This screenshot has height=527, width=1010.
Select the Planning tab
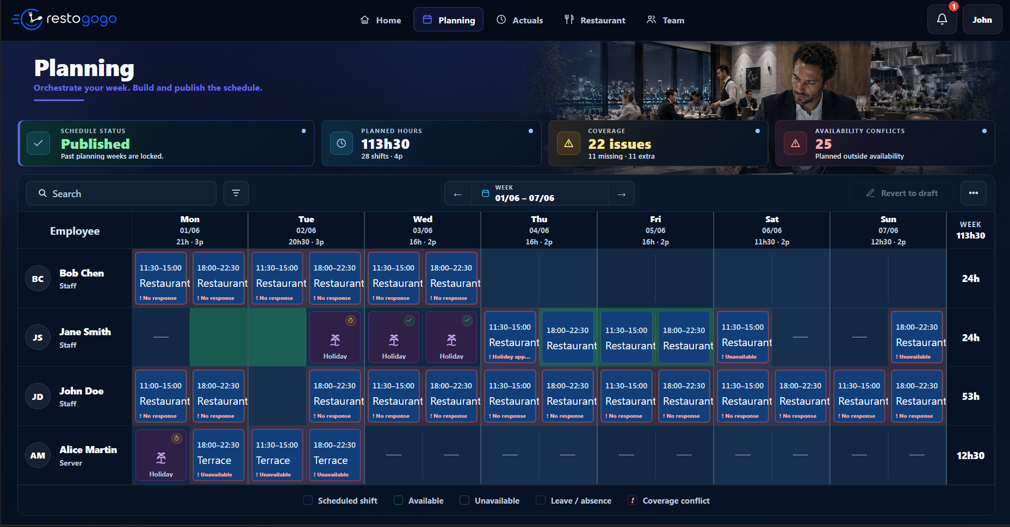(x=449, y=20)
